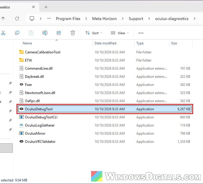This screenshot has height=184, width=203.
Task: Go up one folder level arrow
Action: point(3,19)
